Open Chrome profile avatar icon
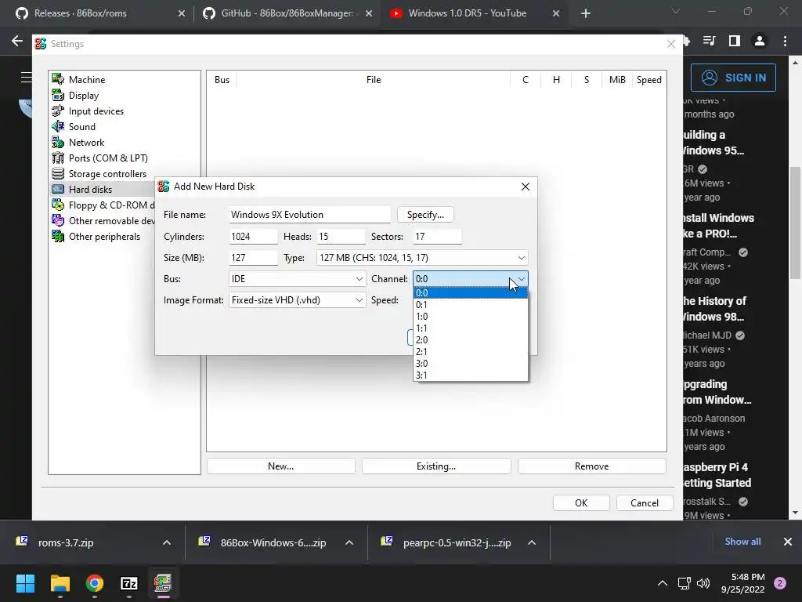 pyautogui.click(x=760, y=41)
